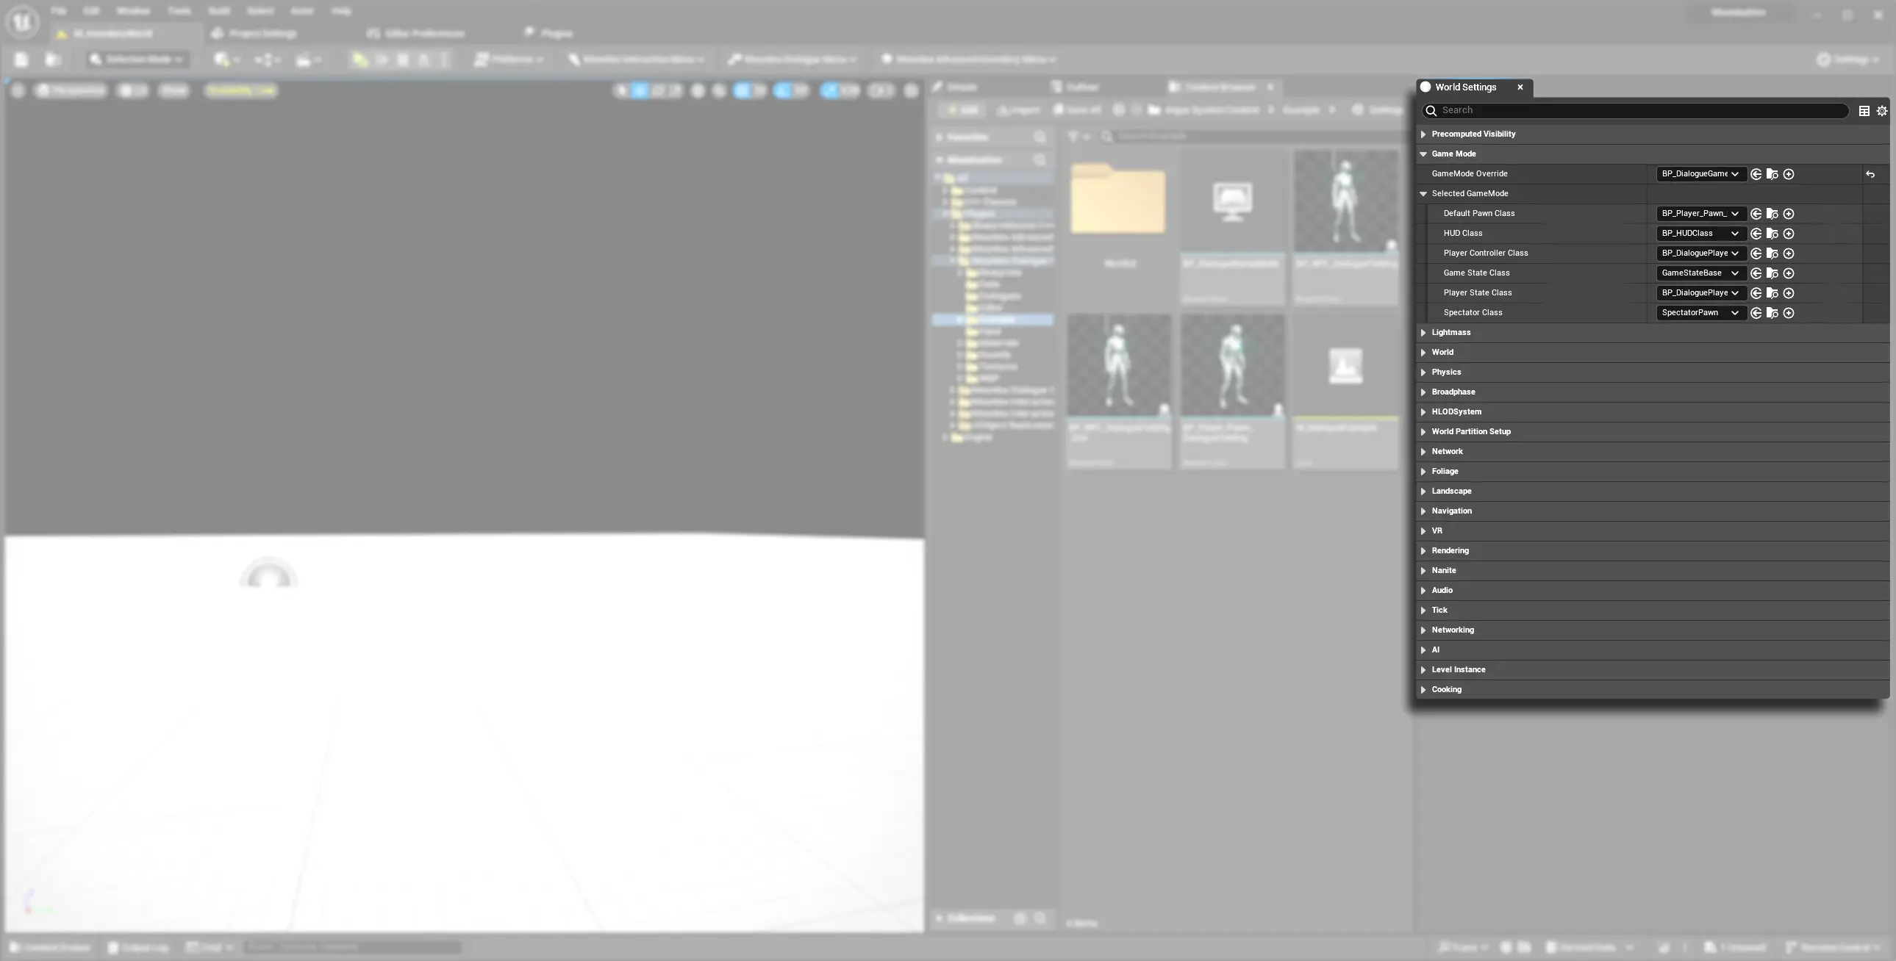Use selected asset for Default Pawn Class
The width and height of the screenshot is (1896, 961).
click(1756, 214)
